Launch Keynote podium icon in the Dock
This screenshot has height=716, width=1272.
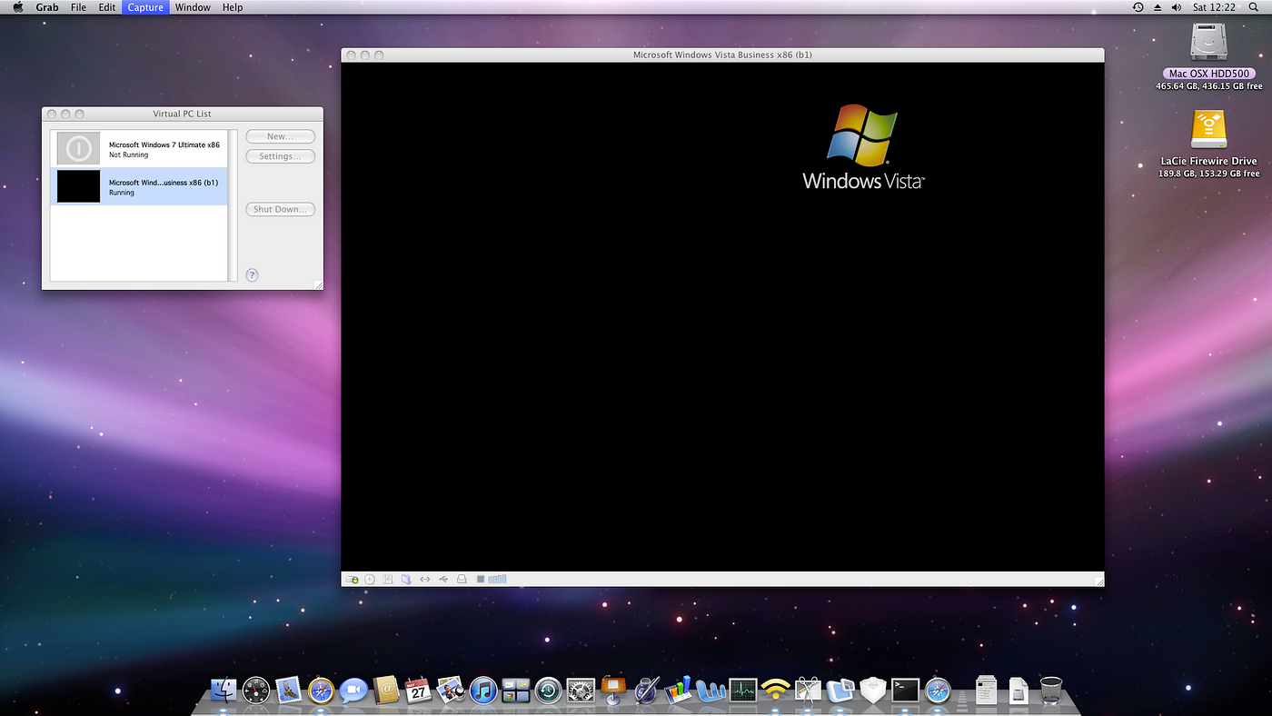(613, 691)
